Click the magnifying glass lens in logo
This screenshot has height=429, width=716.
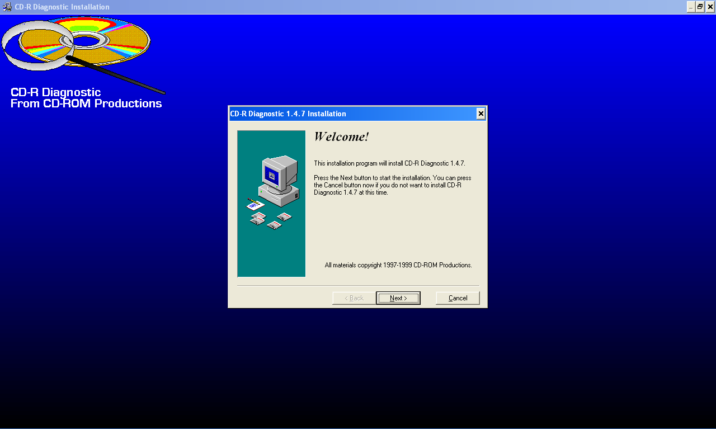tap(37, 46)
